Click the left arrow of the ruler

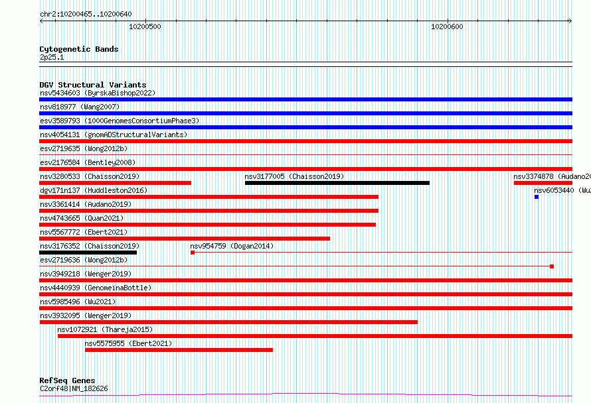point(41,21)
